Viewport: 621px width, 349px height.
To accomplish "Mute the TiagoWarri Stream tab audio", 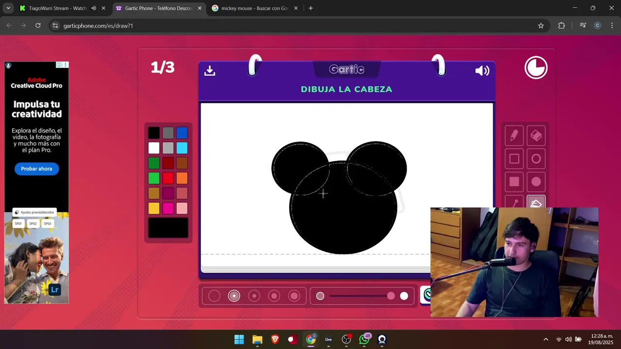I will pos(94,8).
